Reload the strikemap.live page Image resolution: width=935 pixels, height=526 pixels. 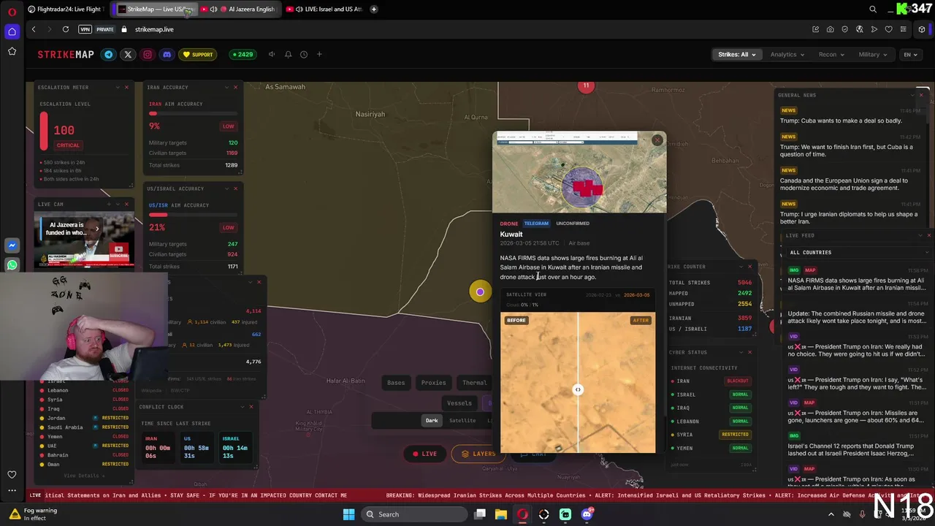point(66,29)
